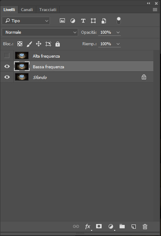Expand the Opacità slider arrow
The width and height of the screenshot is (161, 236).
[118, 32]
